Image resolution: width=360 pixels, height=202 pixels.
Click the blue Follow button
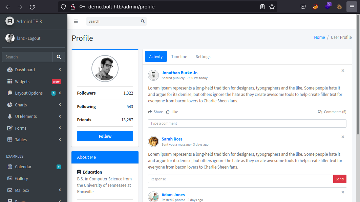coord(105,136)
